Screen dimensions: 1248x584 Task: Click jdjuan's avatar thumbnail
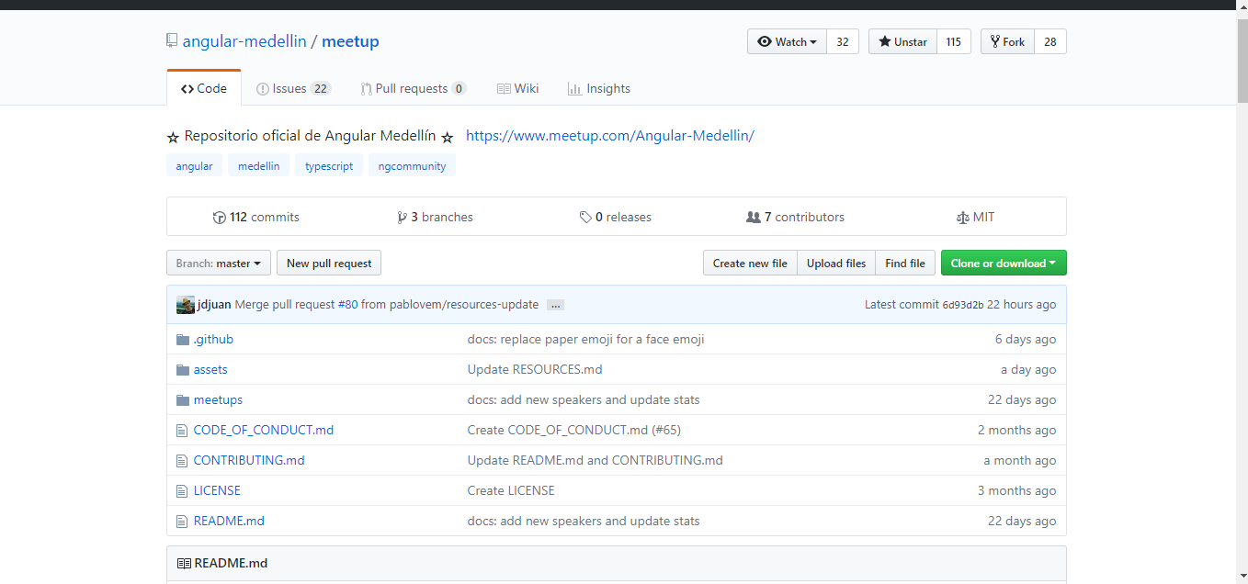[186, 305]
